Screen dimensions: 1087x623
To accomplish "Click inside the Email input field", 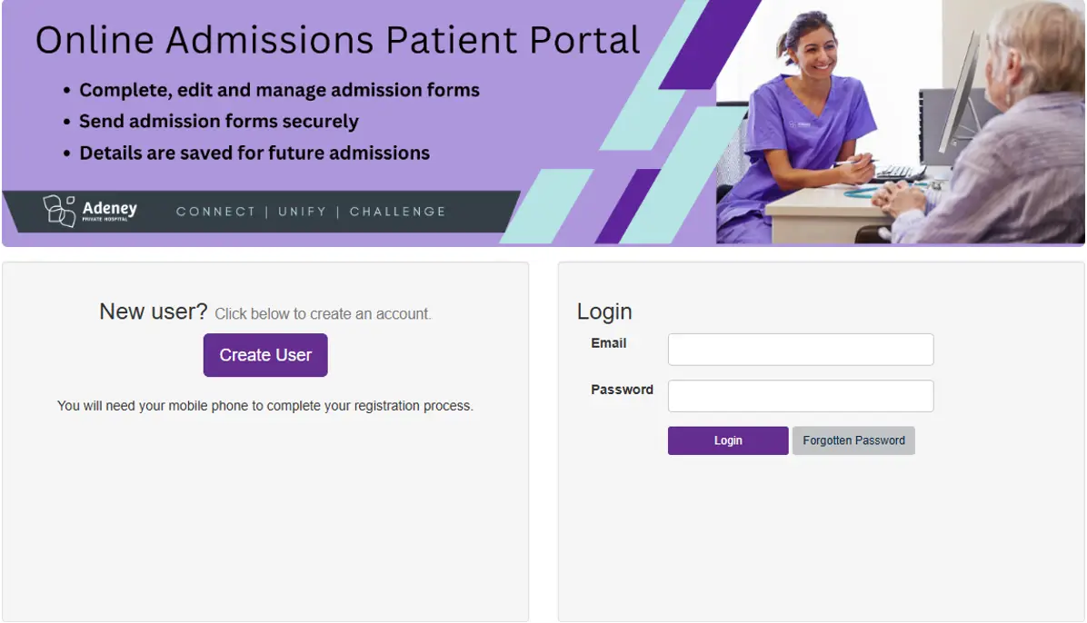I will (800, 349).
